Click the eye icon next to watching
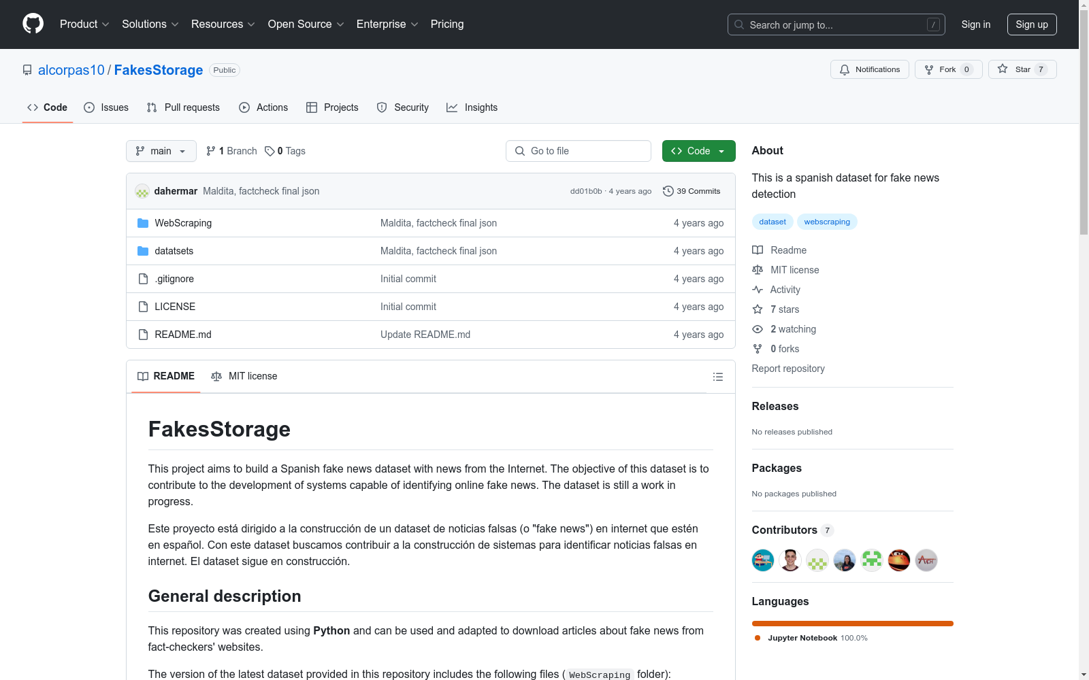The height and width of the screenshot is (680, 1089). 758,329
